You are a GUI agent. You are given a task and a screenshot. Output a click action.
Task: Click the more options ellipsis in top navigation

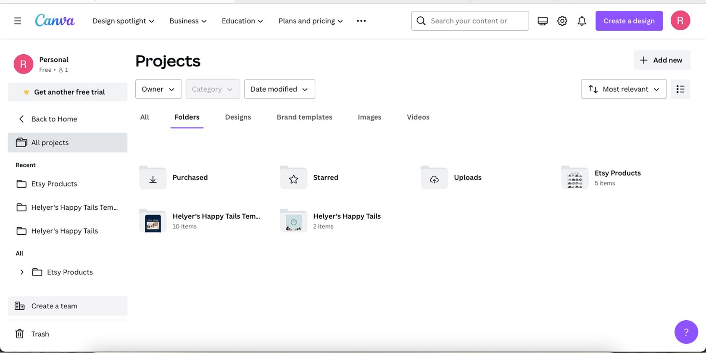click(361, 21)
